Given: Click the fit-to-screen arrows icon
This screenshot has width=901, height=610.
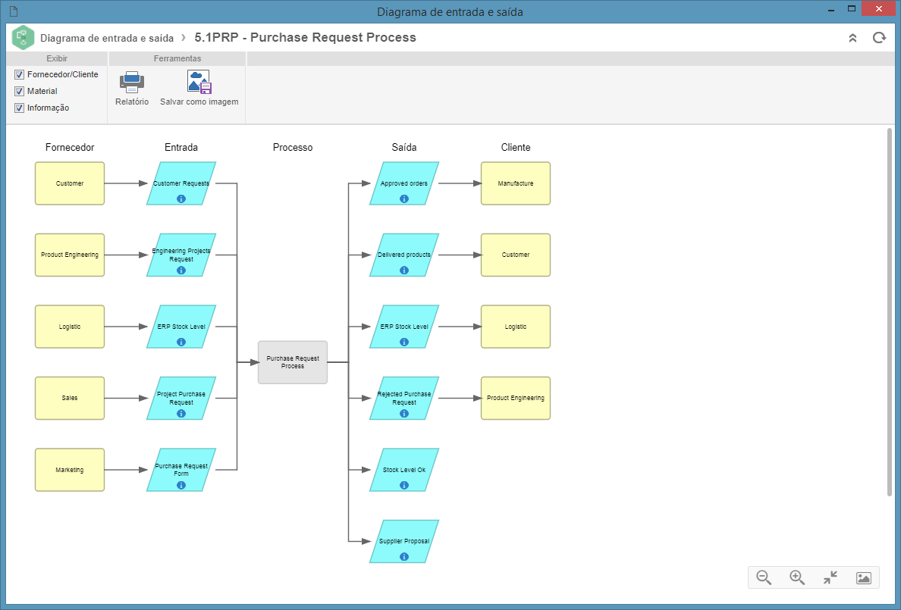Looking at the screenshot, I should 830,577.
